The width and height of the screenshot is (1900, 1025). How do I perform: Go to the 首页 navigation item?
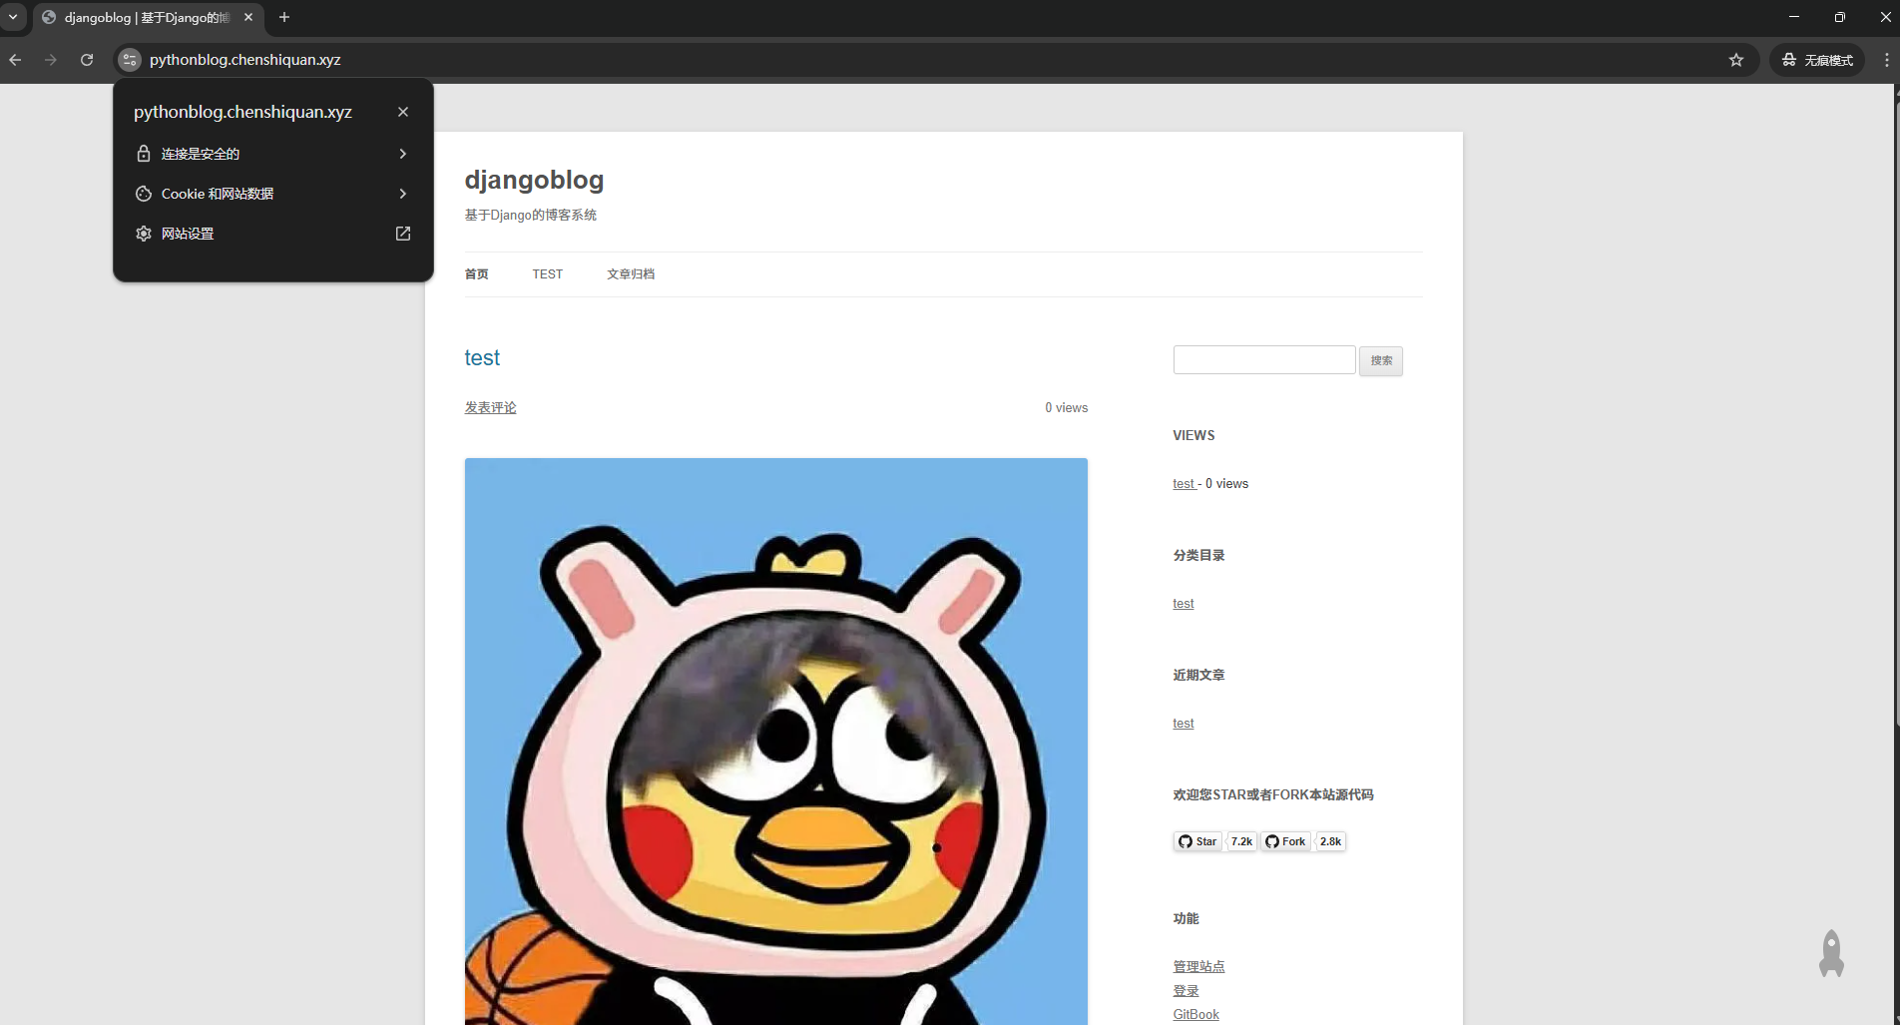click(476, 274)
